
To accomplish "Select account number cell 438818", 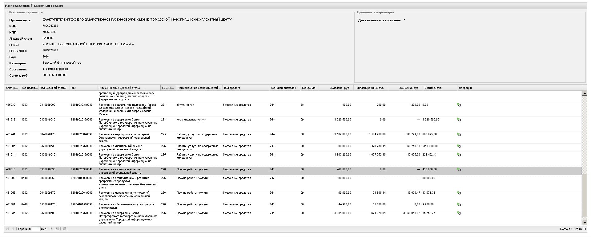I will click(11, 169).
